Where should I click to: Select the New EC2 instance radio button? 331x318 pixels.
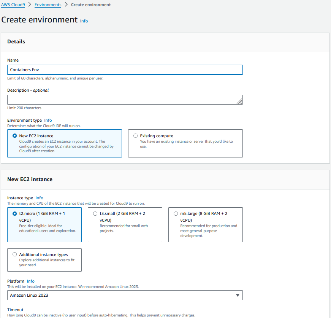[14, 136]
